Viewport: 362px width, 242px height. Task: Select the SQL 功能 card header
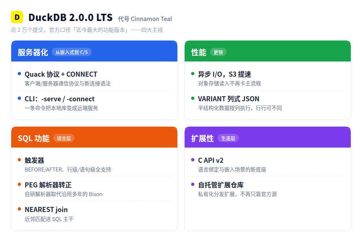tap(94, 137)
